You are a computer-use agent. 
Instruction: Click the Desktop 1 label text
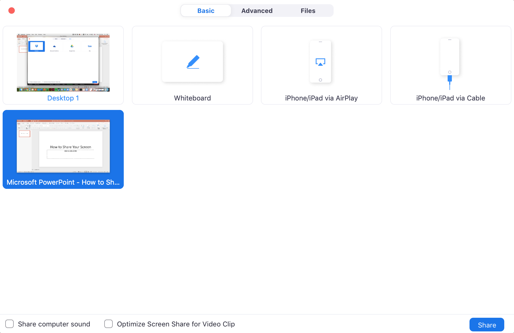pos(63,98)
